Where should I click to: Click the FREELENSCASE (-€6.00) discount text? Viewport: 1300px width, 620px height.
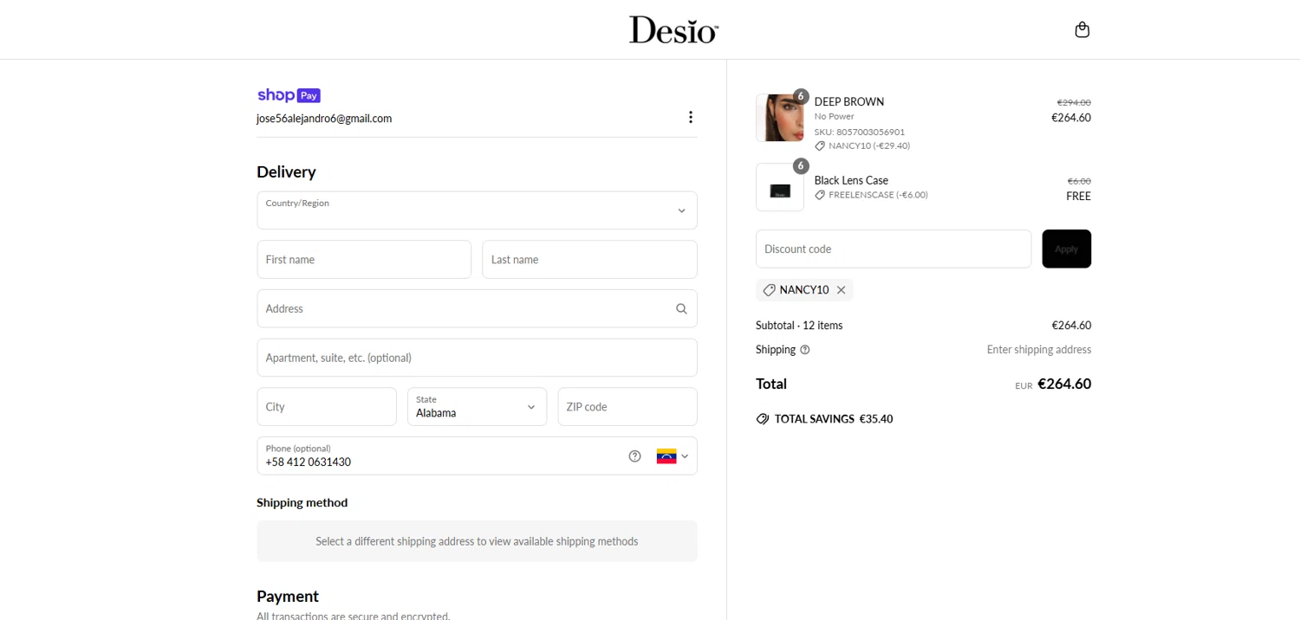[879, 196]
